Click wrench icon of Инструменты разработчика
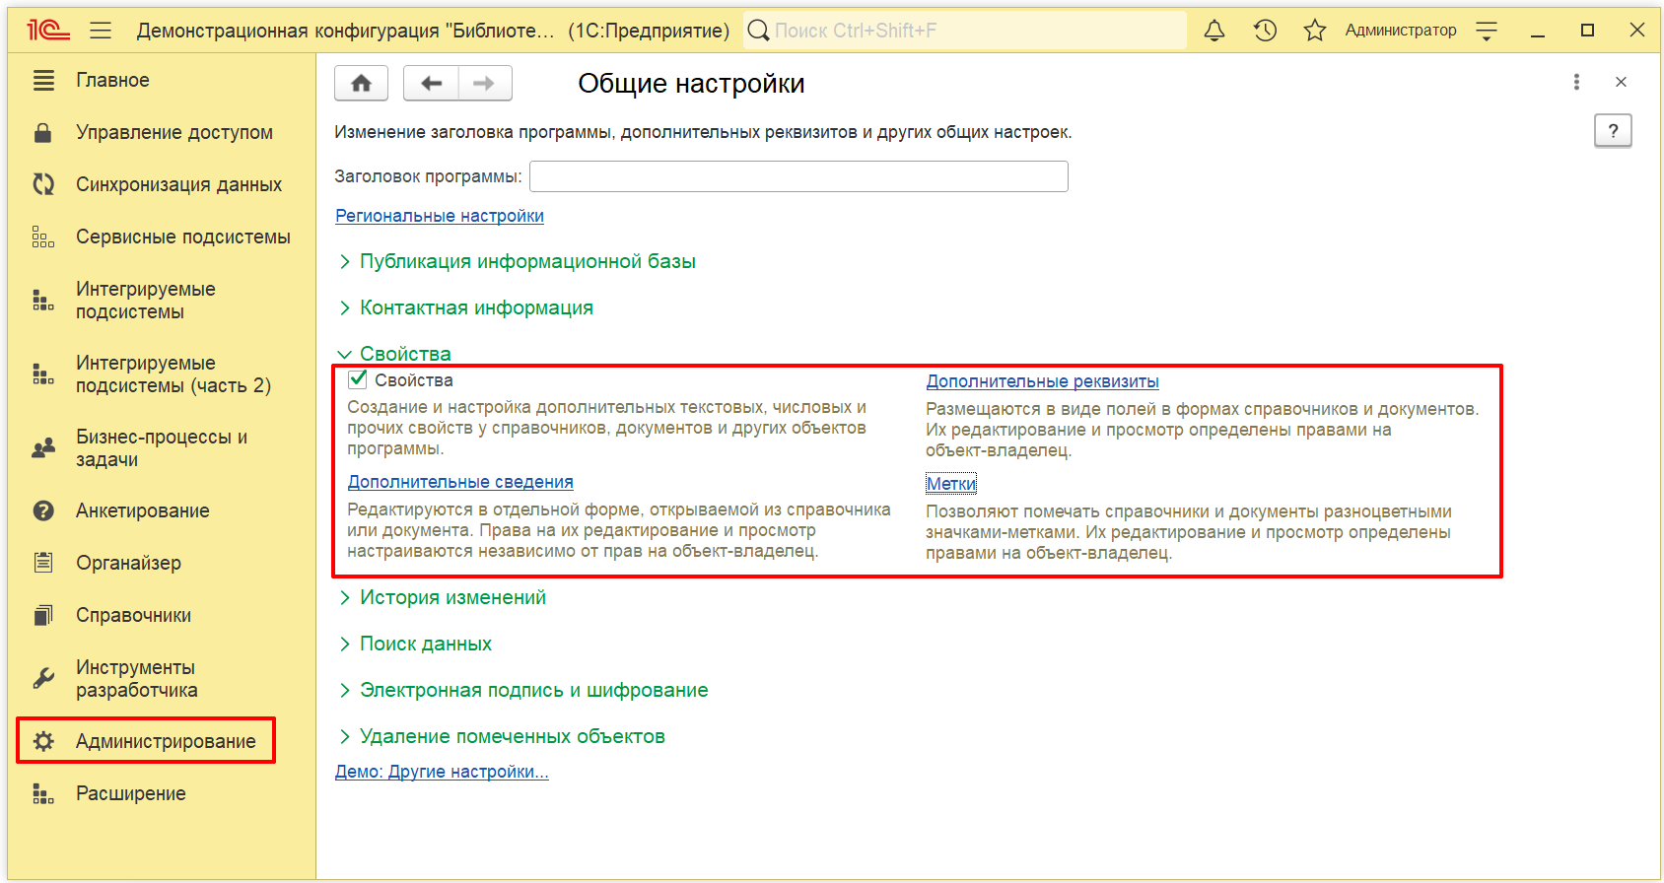Viewport: 1664px width, 883px height. pos(43,678)
